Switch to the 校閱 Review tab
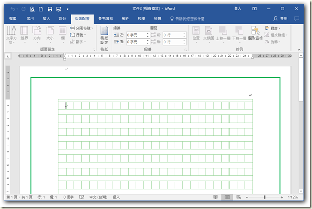 click(141, 19)
